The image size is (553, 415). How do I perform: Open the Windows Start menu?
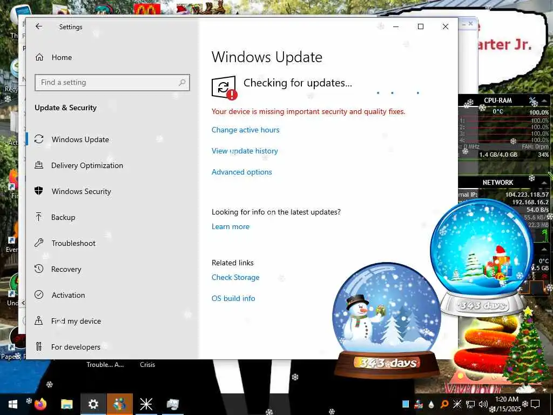[x=13, y=404]
